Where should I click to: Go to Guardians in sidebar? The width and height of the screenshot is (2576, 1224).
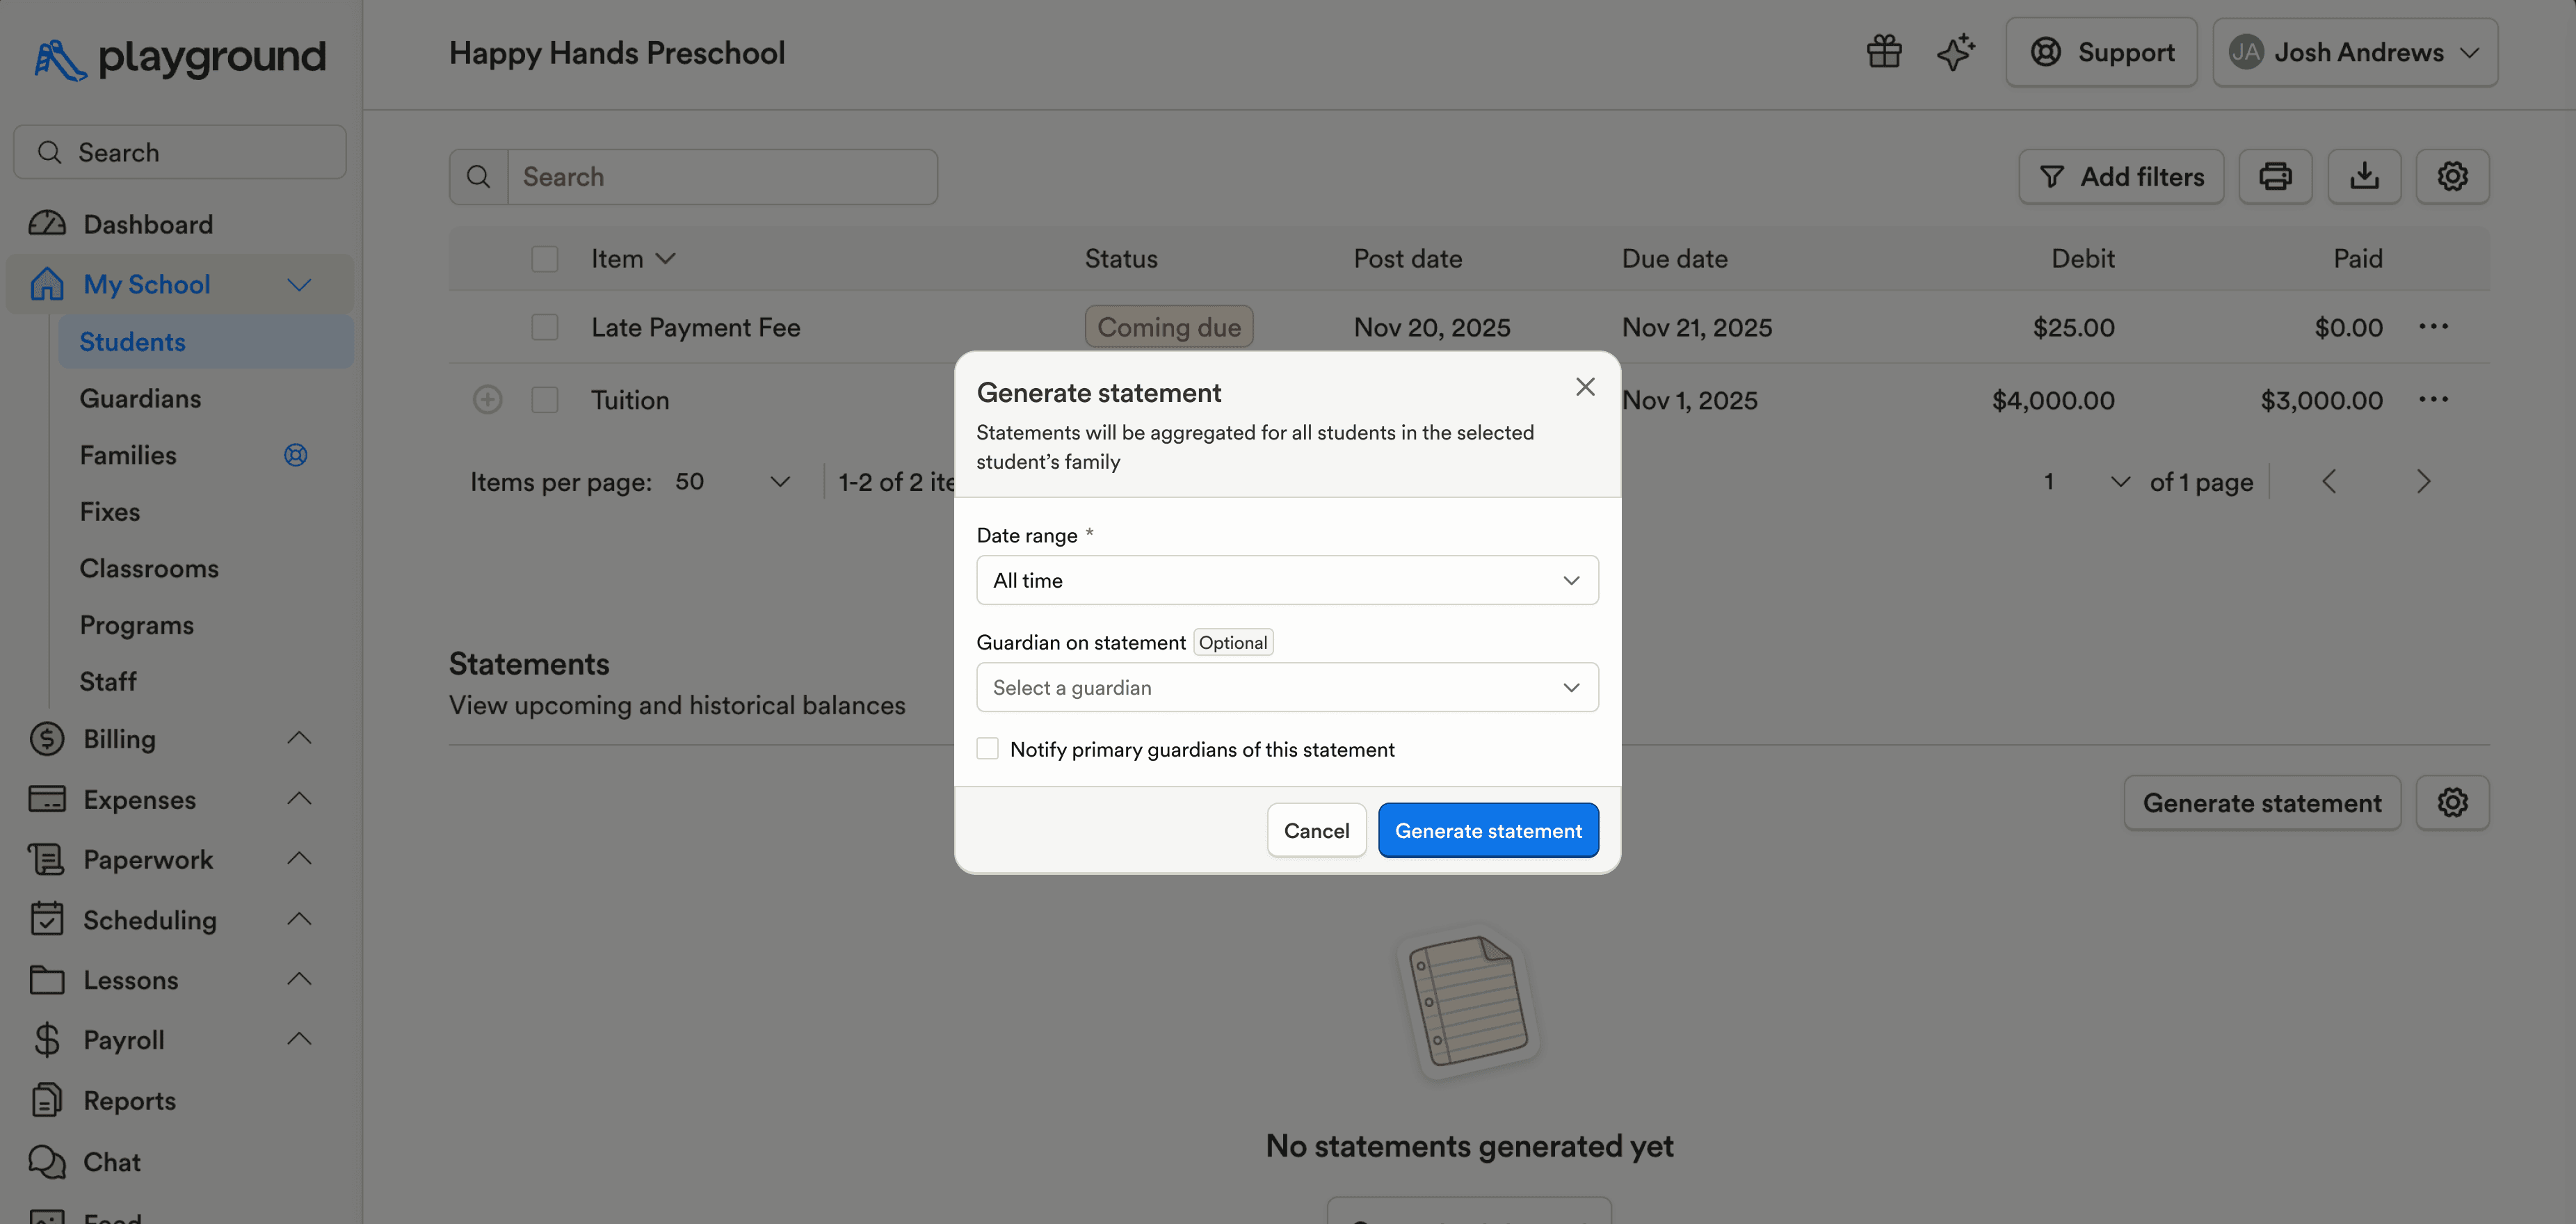140,399
